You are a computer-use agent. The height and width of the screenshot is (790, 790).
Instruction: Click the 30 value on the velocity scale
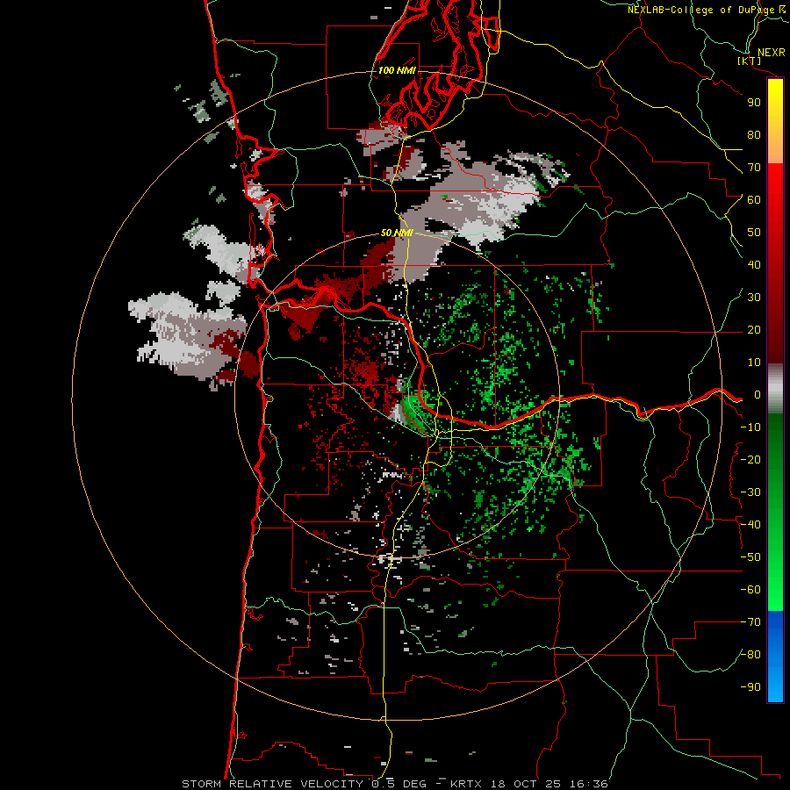pyautogui.click(x=754, y=298)
